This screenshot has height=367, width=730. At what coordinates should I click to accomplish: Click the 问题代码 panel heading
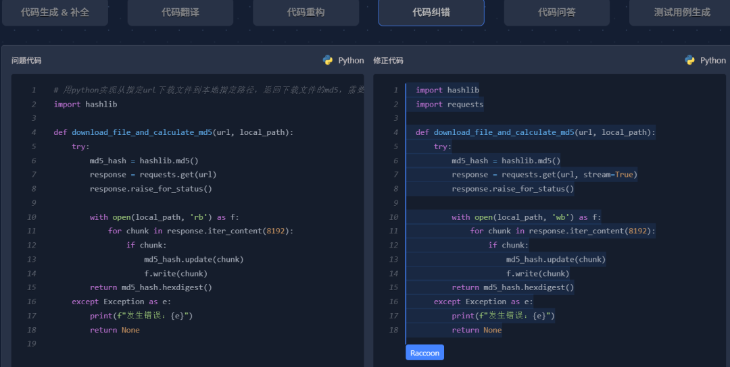click(x=26, y=61)
